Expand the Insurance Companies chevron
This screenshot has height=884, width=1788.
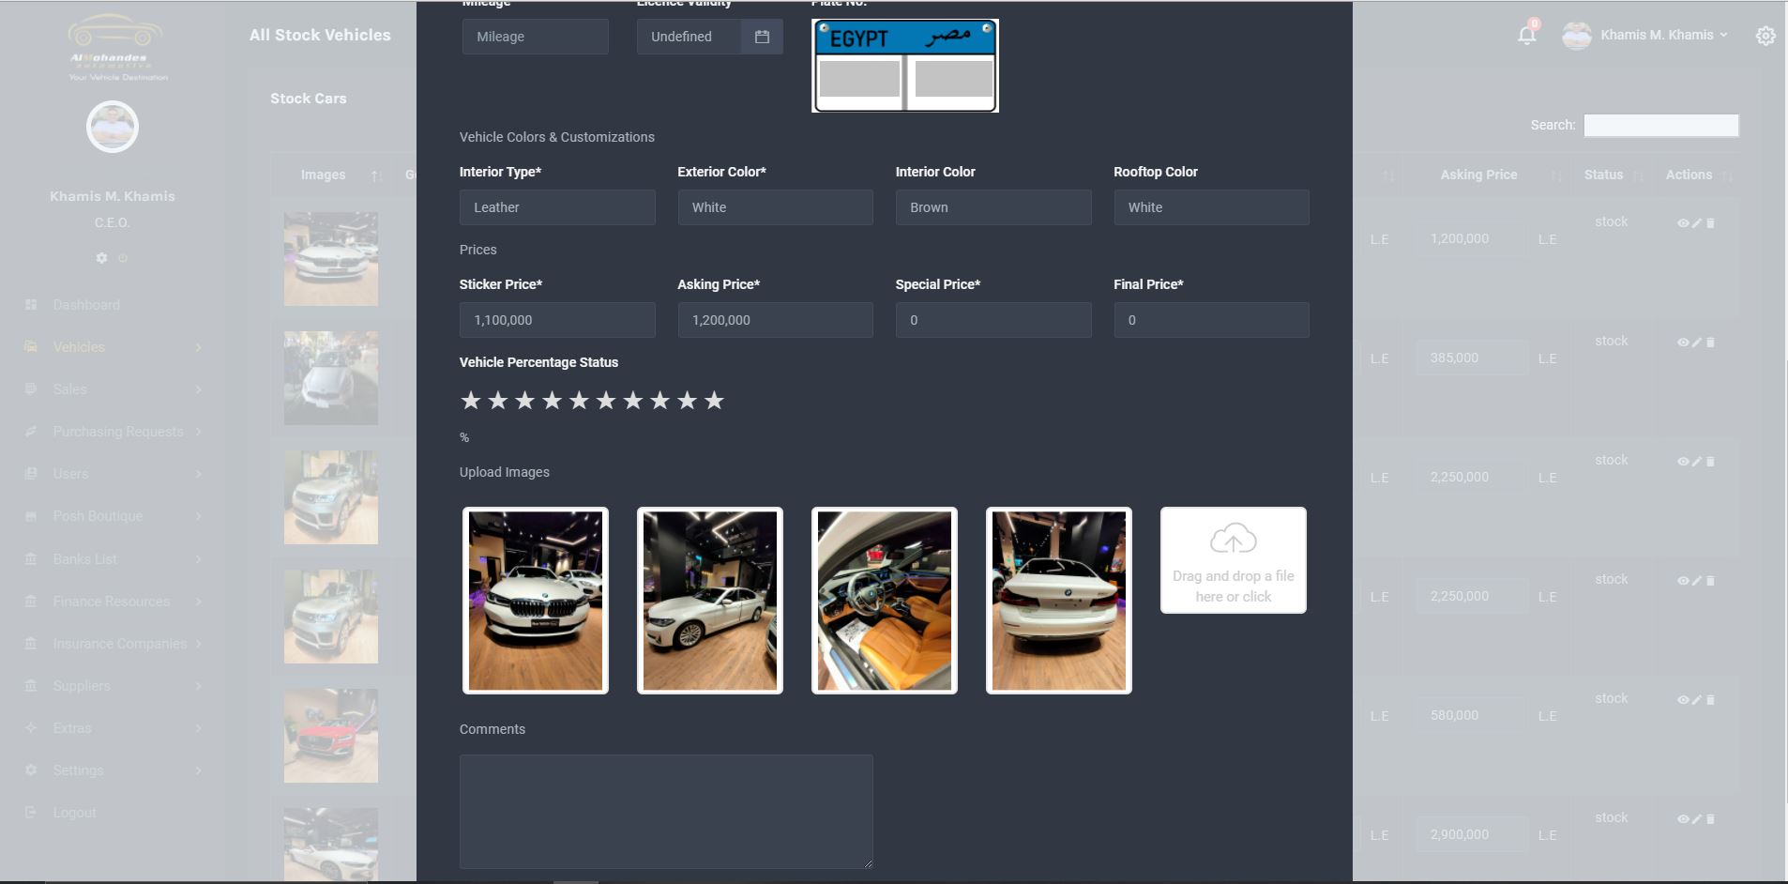pyautogui.click(x=198, y=644)
